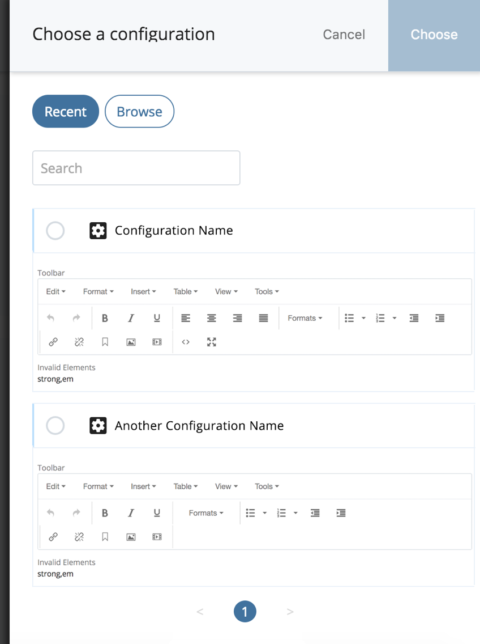Toggle italic in Another Configuration Name toolbar
Screen dimensions: 480x644
(x=131, y=512)
